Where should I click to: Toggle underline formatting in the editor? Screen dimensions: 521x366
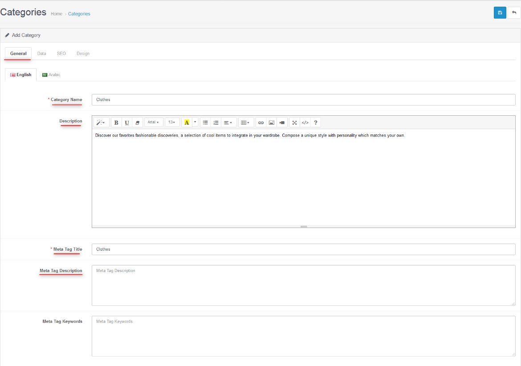(127, 122)
